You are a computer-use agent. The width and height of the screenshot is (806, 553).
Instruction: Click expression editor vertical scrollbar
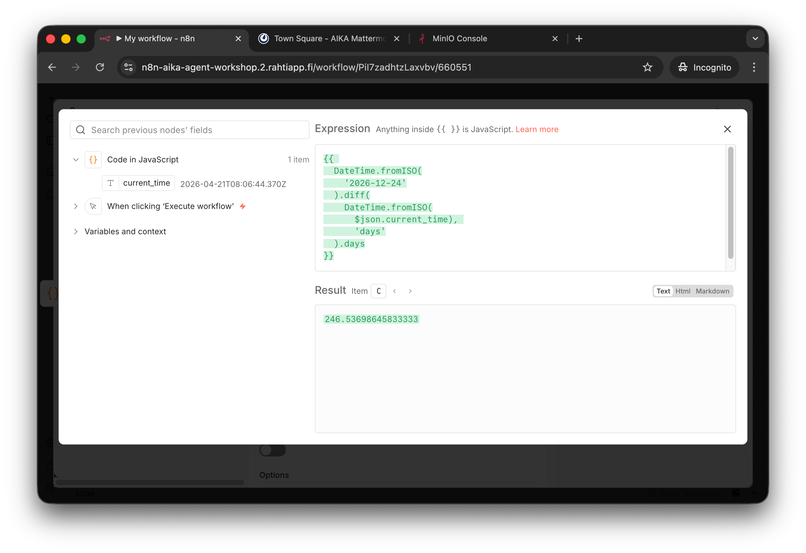(x=730, y=203)
